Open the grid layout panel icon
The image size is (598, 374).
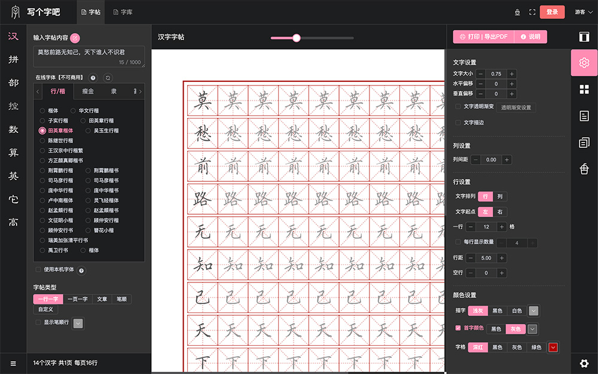point(584,89)
